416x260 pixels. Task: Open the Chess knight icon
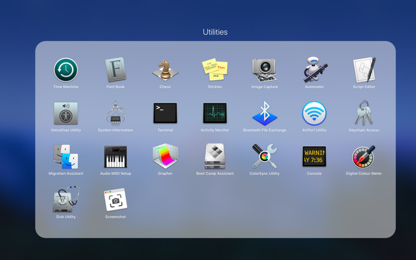(165, 70)
